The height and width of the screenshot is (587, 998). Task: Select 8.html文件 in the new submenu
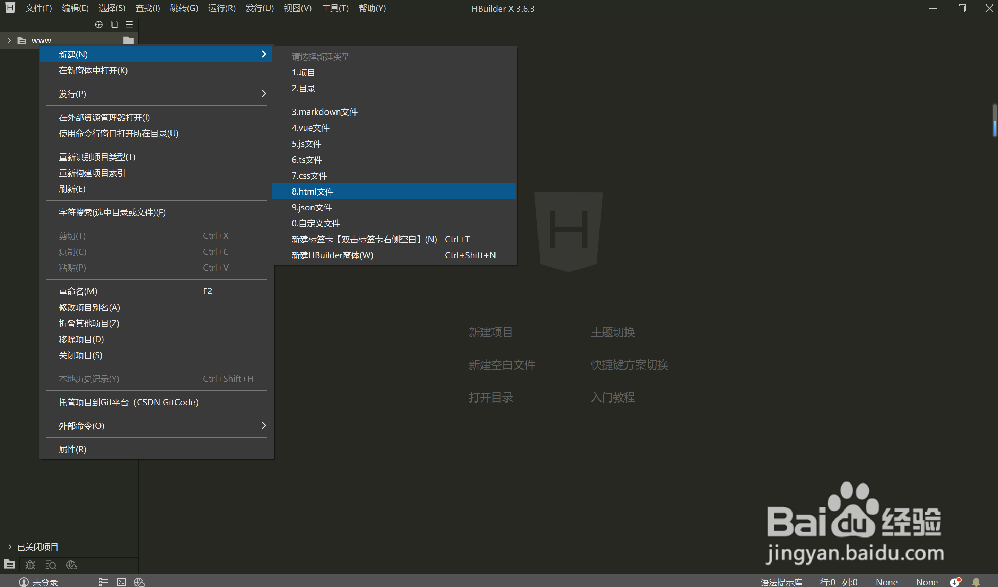[x=394, y=191]
